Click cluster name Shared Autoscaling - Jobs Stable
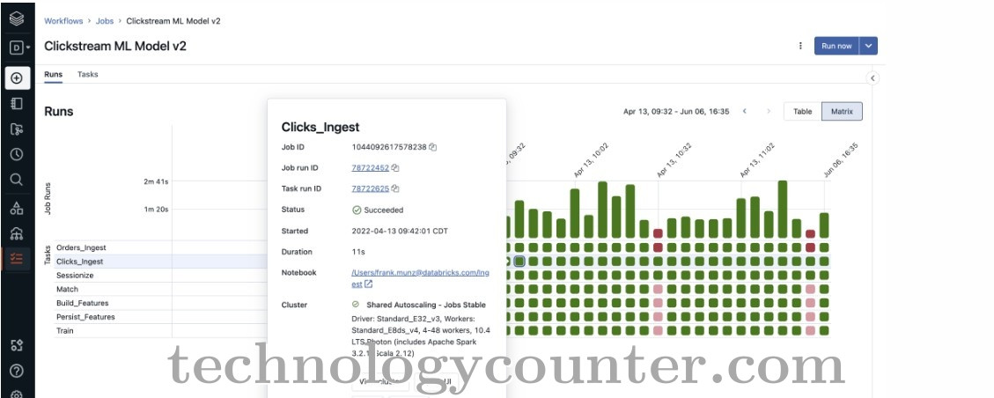 click(x=426, y=305)
